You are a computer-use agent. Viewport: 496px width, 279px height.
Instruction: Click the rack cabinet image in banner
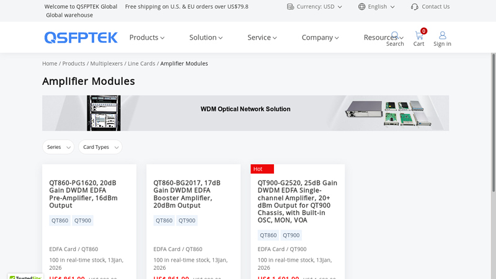pos(104,113)
